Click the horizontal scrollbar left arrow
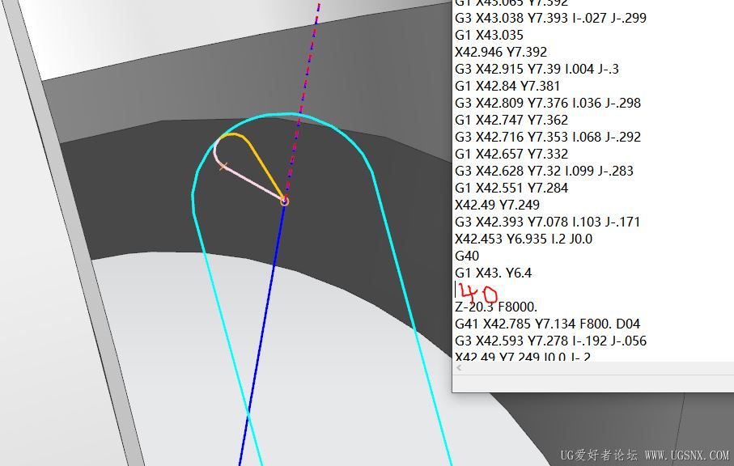The image size is (734, 466). pos(459,368)
